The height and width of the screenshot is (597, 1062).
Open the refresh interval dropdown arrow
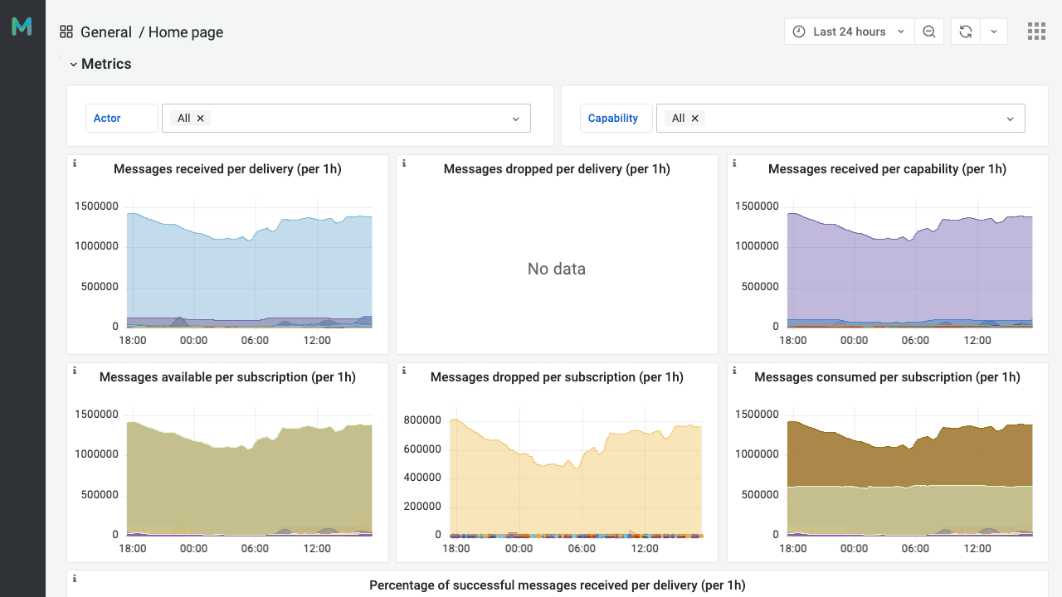[994, 32]
